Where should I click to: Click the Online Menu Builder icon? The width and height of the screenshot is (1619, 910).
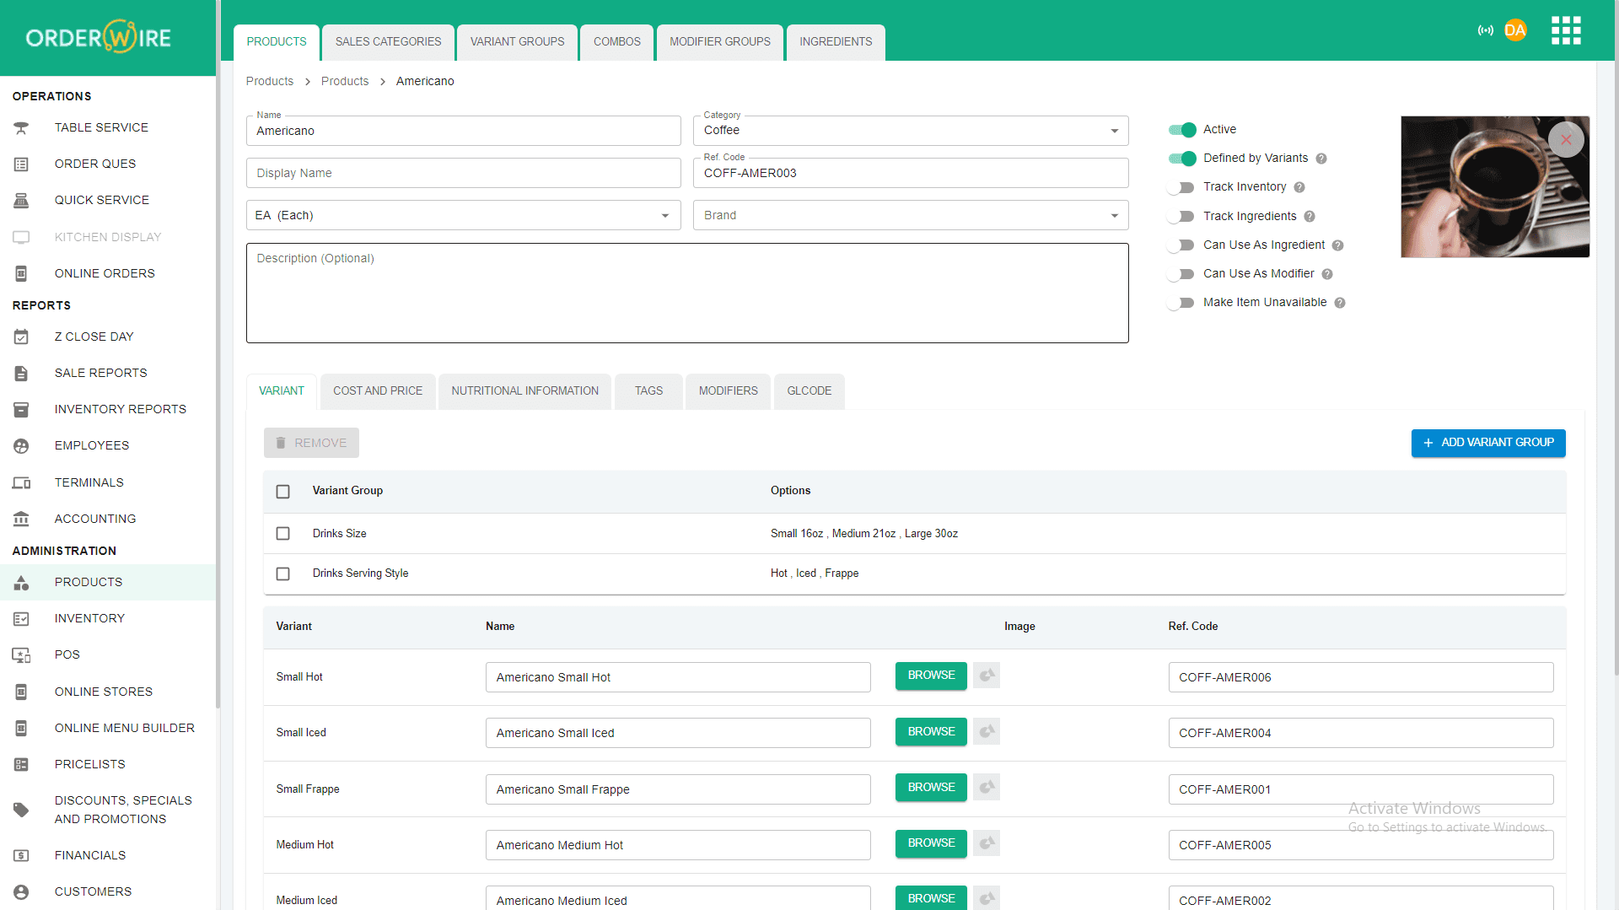click(x=21, y=728)
